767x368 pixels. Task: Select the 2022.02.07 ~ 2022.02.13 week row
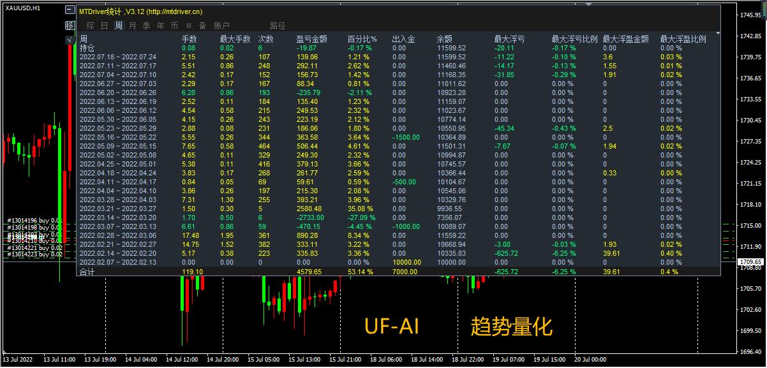pos(398,262)
